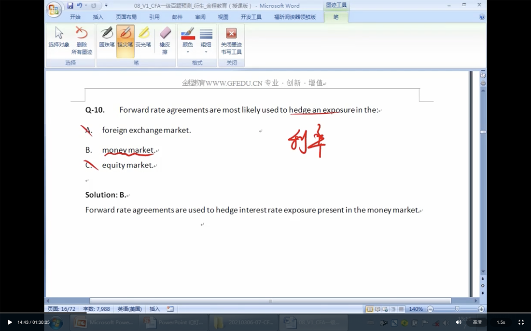This screenshot has width=531, height=331.
Task: Click the 140% zoom level button
Action: pyautogui.click(x=416, y=309)
